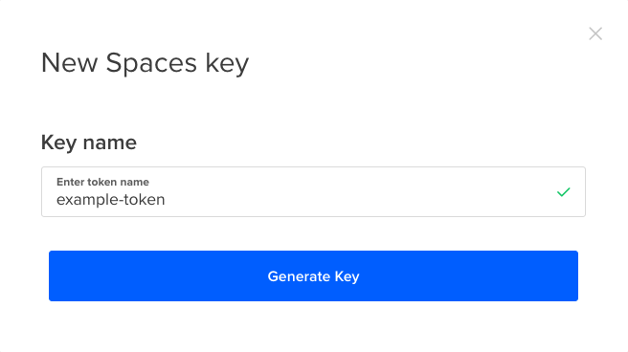Focus the token name input field
Viewport: 628px width, 352px height.
[x=313, y=192]
